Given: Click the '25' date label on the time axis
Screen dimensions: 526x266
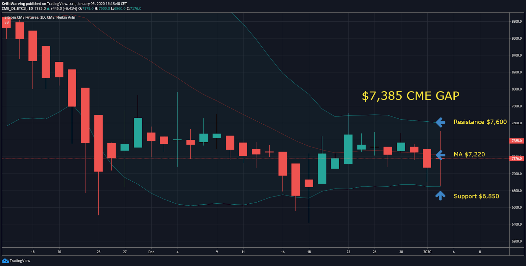Looking at the screenshot, I should 99,252.
